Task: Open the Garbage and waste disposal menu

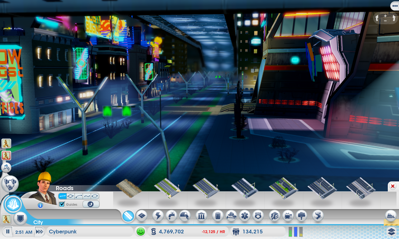Action: click(x=218, y=216)
